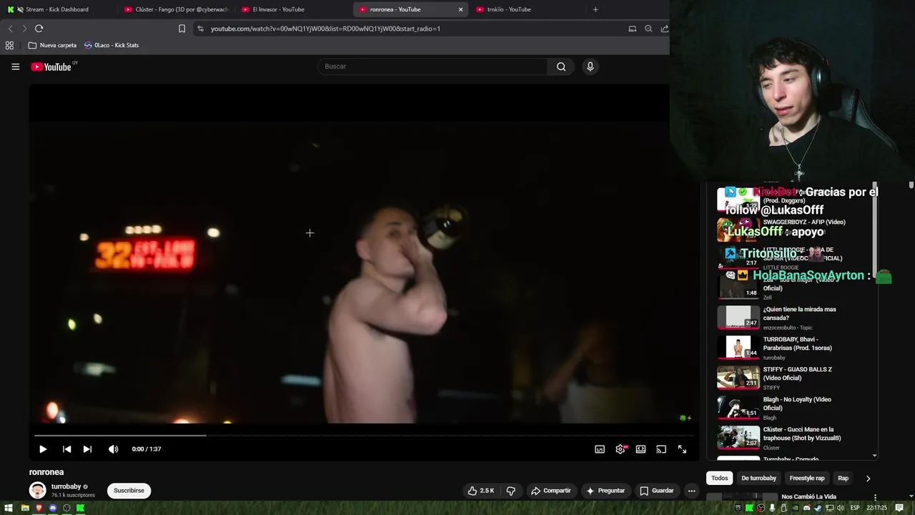915x515 pixels.
Task: Skip to the previous video
Action: point(66,449)
